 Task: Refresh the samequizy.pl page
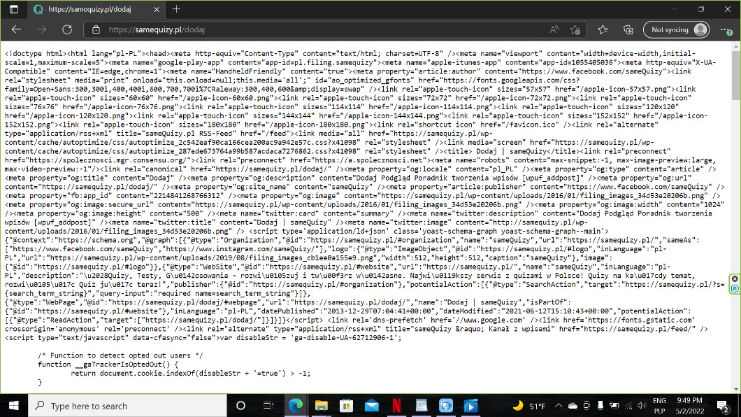point(67,30)
